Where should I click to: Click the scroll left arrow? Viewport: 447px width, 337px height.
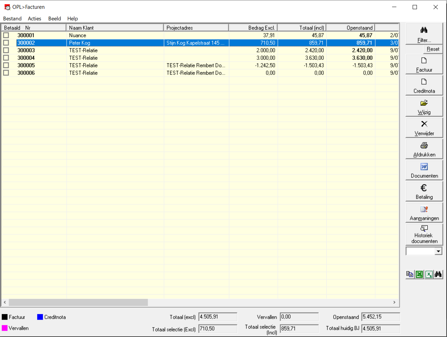point(5,302)
